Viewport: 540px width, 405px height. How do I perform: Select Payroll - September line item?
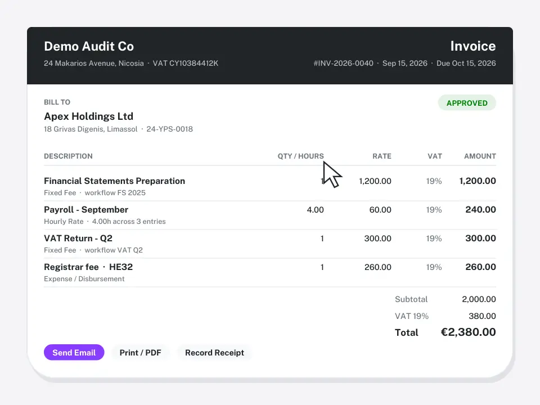[86, 210]
